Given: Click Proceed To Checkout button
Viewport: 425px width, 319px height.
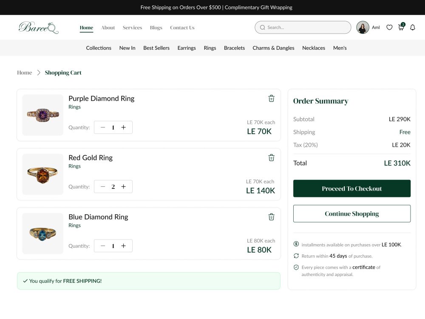Looking at the screenshot, I should click(352, 188).
